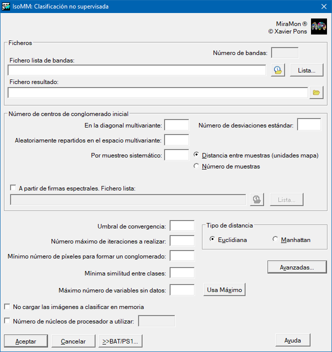Choose Manhattan distance type
This screenshot has height=352, width=332.
275,239
